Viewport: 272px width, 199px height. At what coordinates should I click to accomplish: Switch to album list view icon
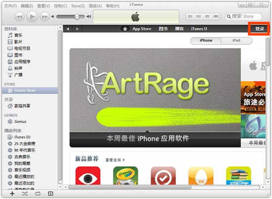199,16
